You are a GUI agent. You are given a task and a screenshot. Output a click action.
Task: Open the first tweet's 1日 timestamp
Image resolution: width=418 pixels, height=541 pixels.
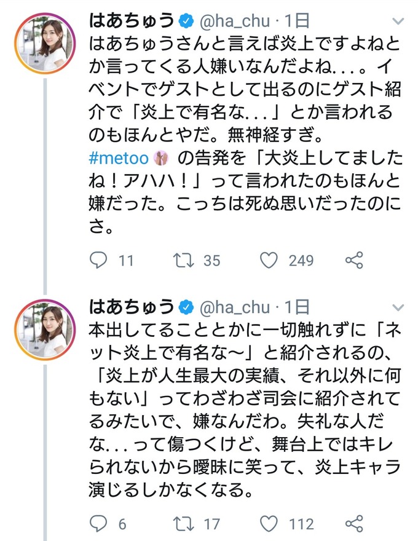point(296,22)
